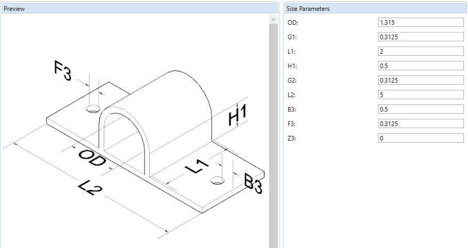Focus the H1 parameter field
468x248 pixels.
click(x=420, y=66)
